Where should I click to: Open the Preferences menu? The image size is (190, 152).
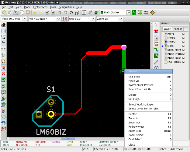coord(40,7)
